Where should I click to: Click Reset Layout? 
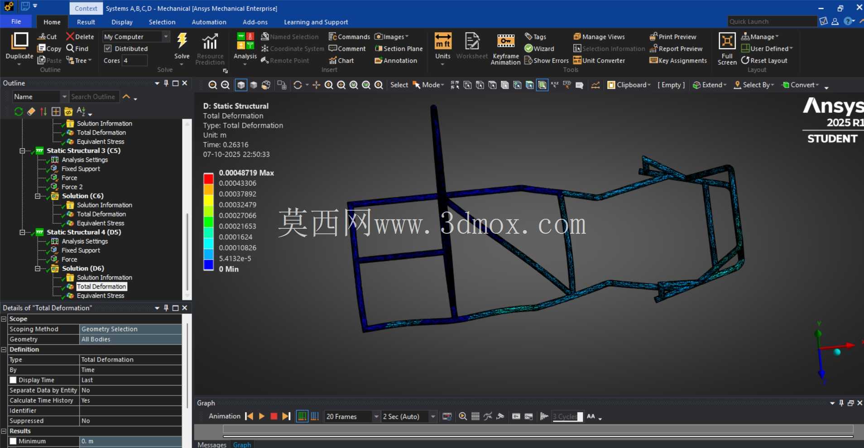764,60
